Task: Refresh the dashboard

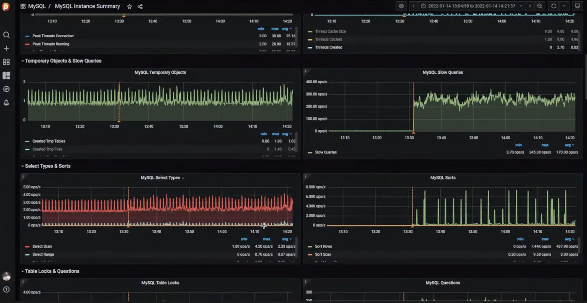Action: tap(554, 6)
